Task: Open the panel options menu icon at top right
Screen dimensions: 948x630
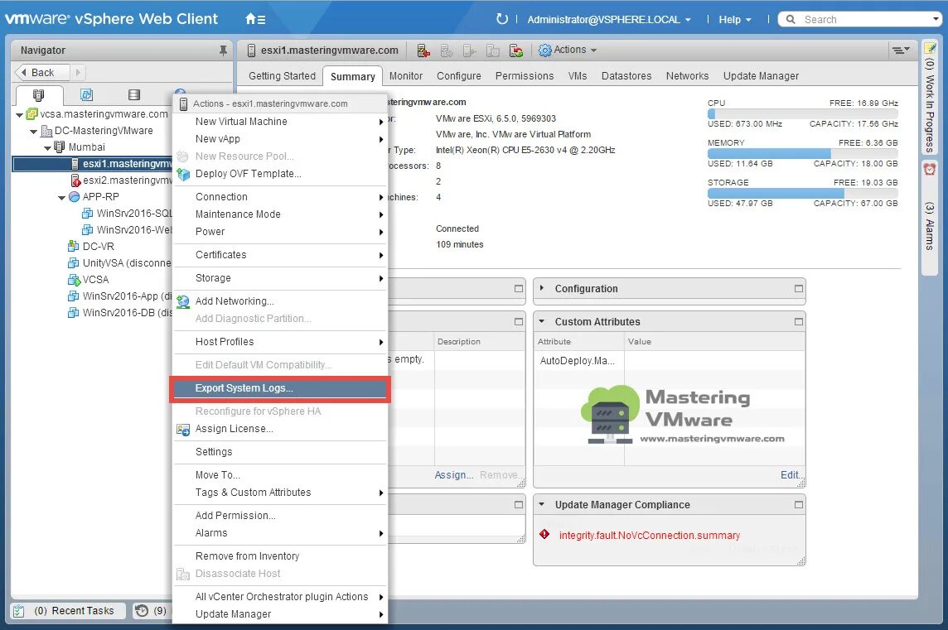Action: 901,50
